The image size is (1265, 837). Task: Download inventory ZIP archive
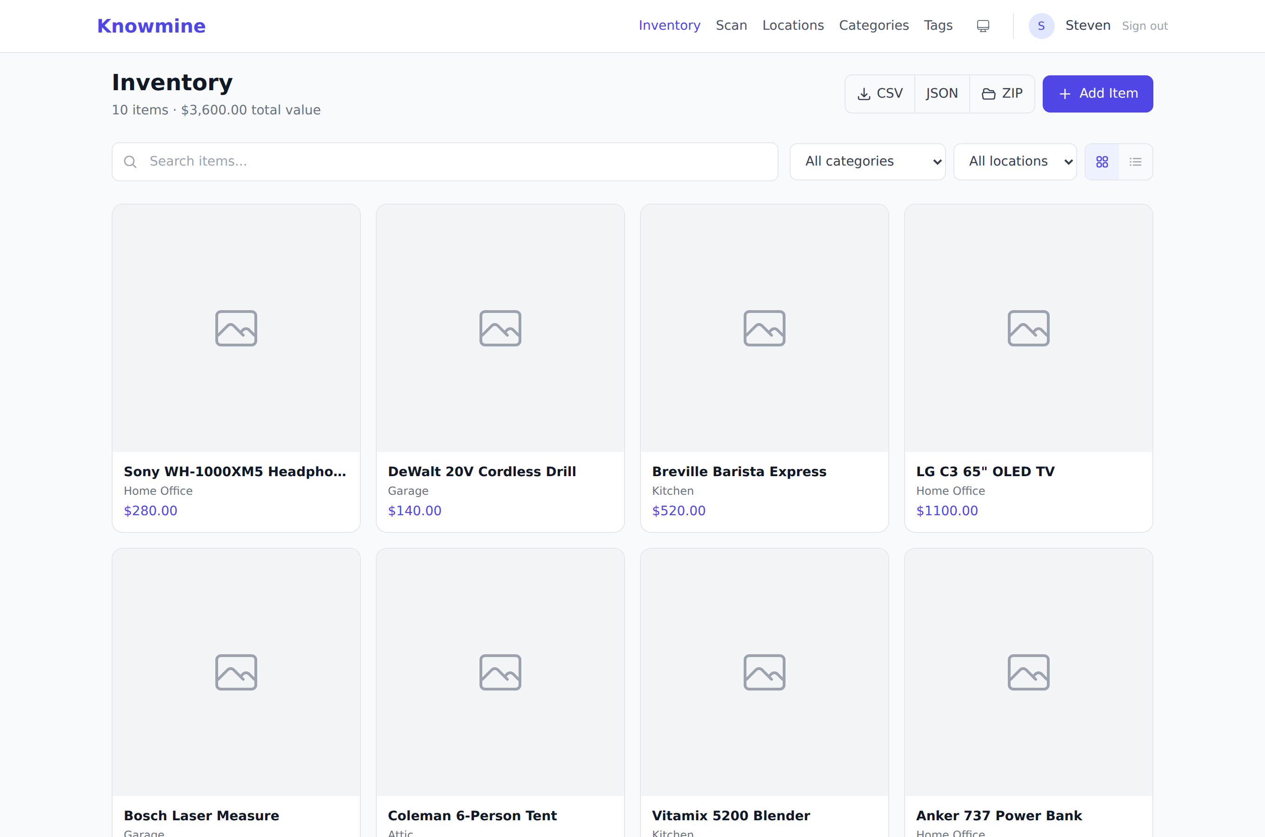pos(1002,94)
